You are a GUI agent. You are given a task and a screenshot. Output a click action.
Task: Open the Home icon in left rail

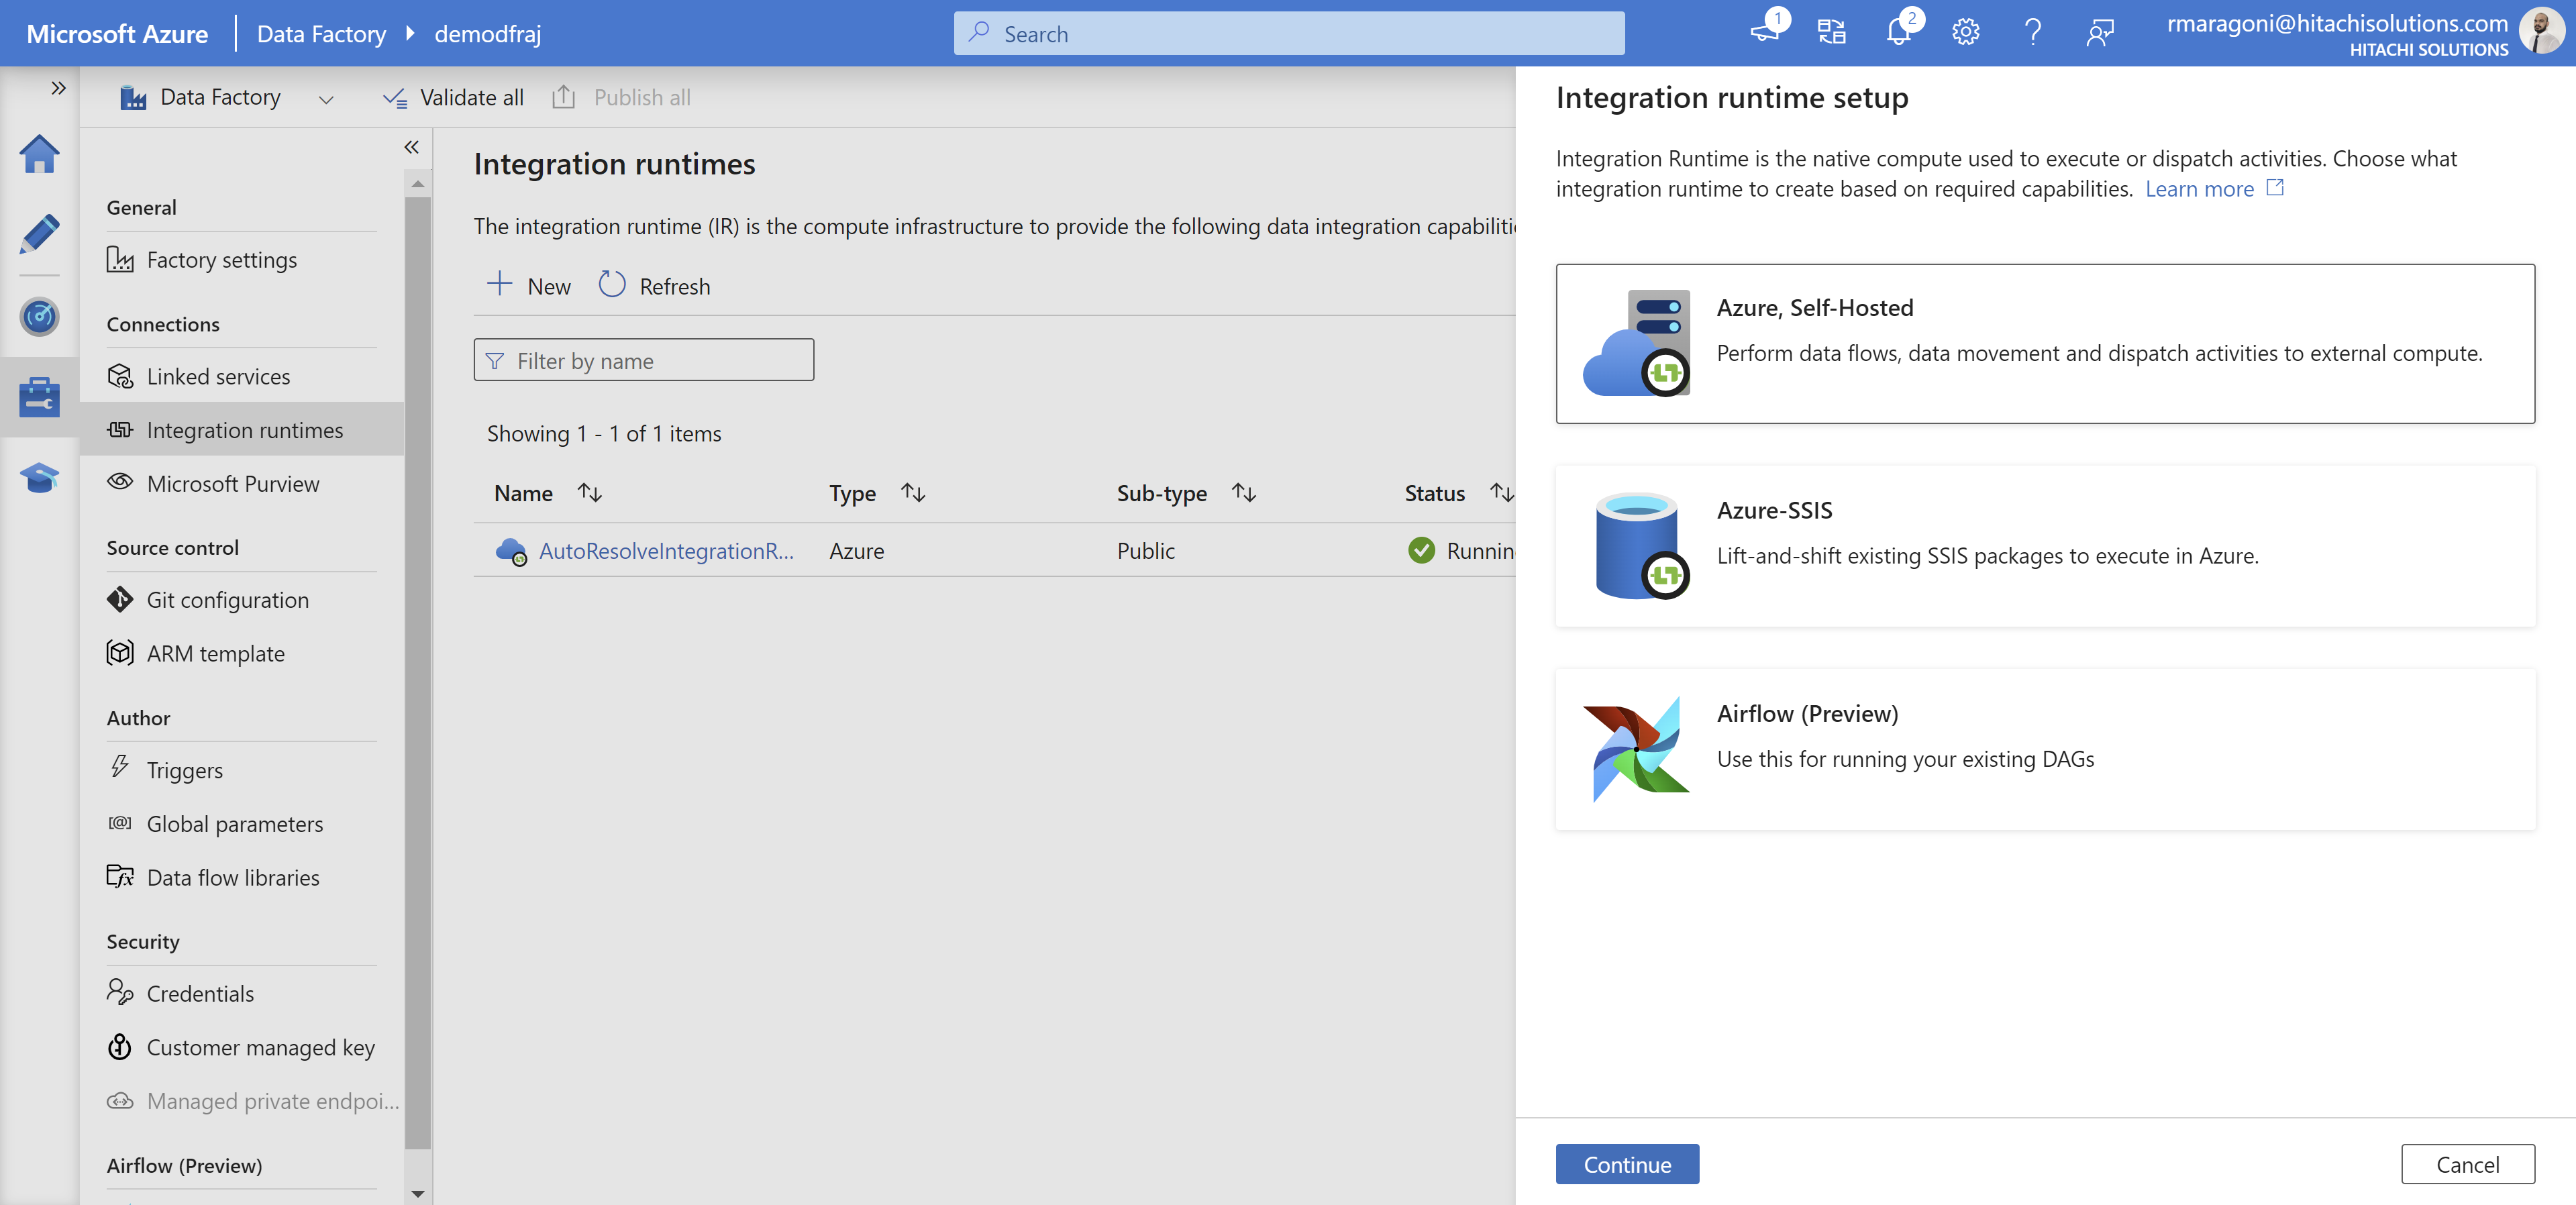pos(39,154)
